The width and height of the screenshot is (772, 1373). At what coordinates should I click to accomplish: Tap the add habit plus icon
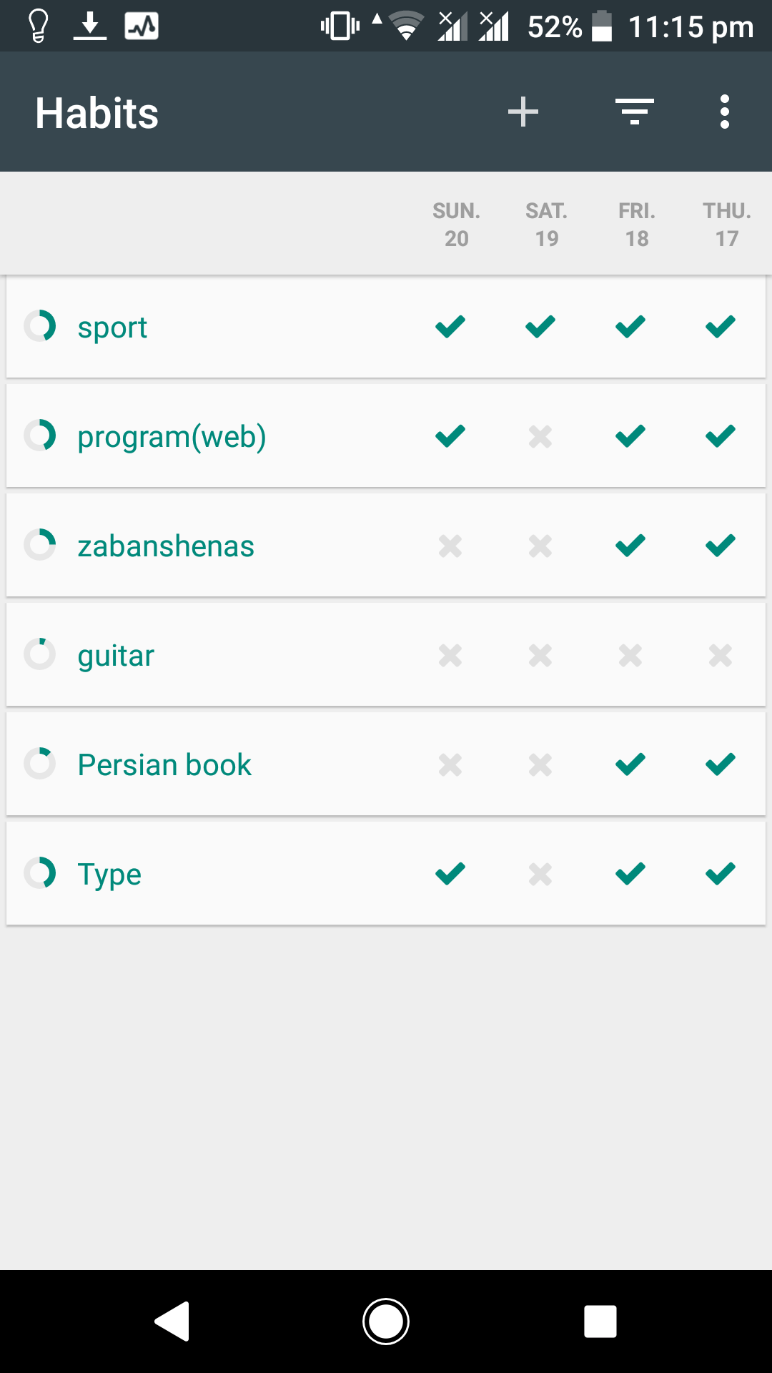523,112
